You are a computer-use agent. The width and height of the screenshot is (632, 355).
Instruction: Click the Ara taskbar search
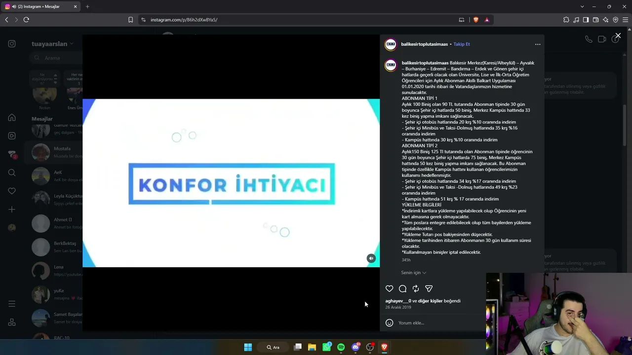(x=273, y=347)
